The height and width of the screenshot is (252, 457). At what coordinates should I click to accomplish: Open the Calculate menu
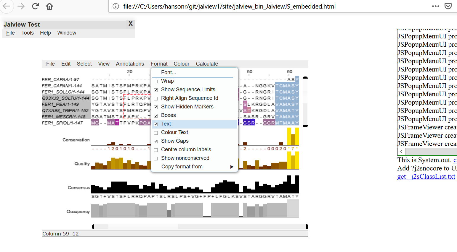tap(207, 64)
